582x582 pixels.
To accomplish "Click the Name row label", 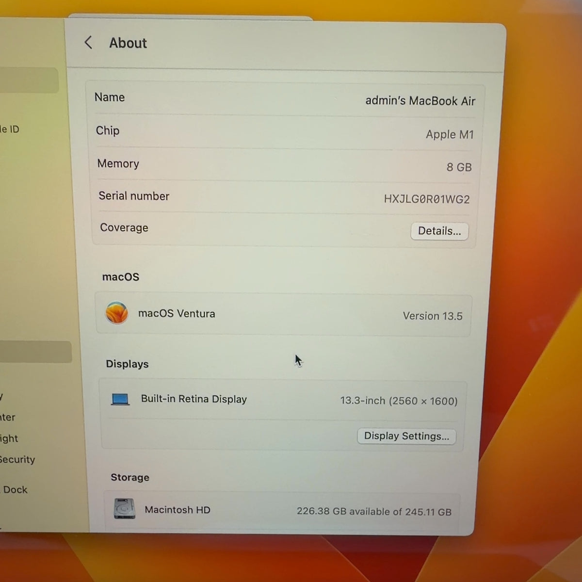I will 110,97.
